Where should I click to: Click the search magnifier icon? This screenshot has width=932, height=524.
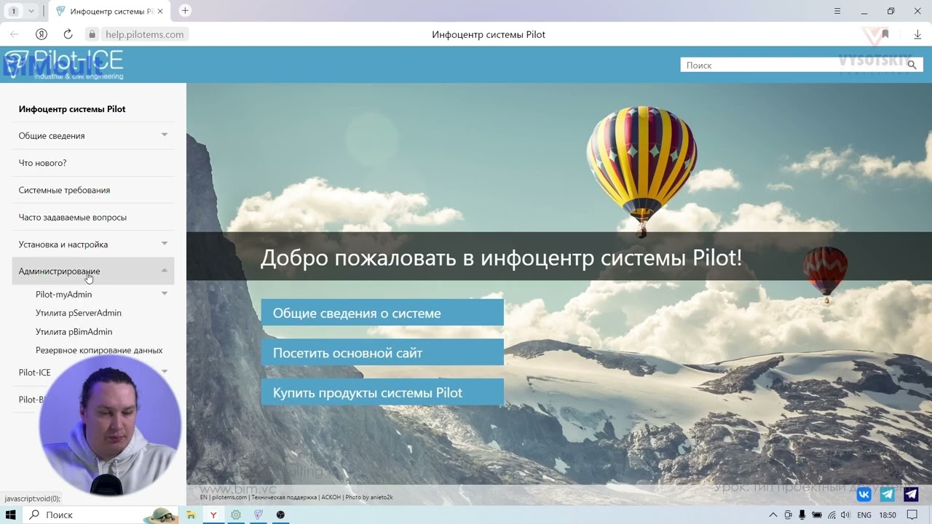[912, 65]
